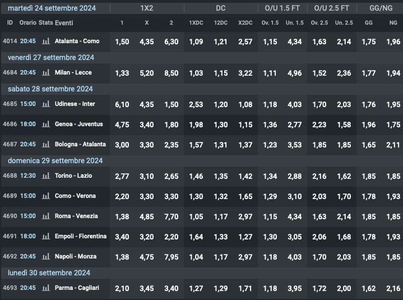Screen dimensions: 403x300
Task: Select 1XDC odds 1,57 for Bologna - Atalanta
Action: [196, 145]
